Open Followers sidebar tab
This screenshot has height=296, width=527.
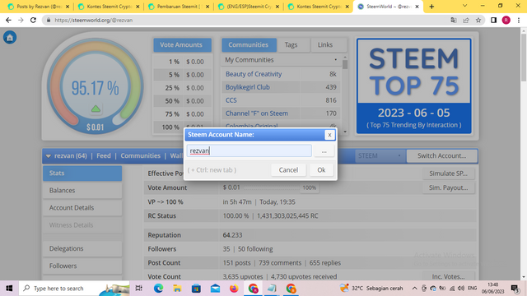point(82,266)
